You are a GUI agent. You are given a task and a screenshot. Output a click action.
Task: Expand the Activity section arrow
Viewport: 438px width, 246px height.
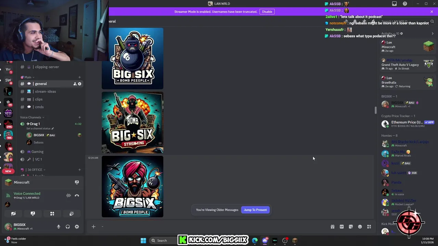click(433, 33)
